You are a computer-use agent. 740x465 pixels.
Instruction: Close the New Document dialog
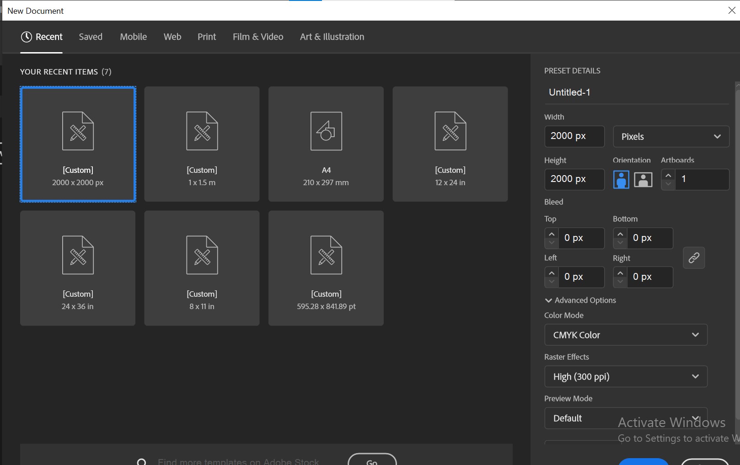pos(732,11)
